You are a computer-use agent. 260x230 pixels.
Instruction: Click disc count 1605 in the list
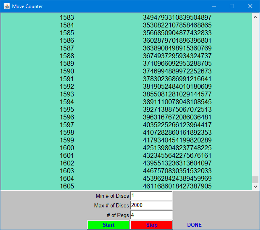pos(67,186)
